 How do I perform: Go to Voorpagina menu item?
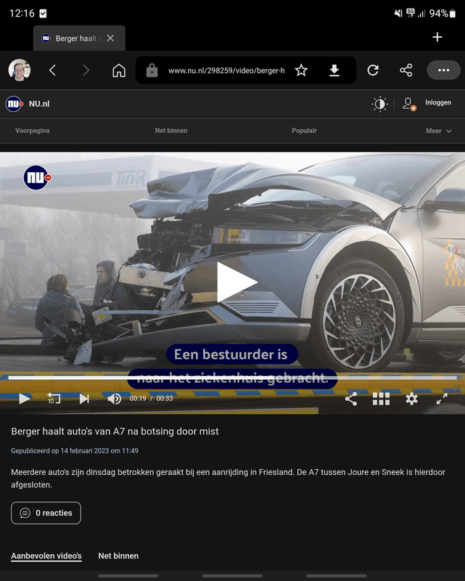pyautogui.click(x=32, y=131)
